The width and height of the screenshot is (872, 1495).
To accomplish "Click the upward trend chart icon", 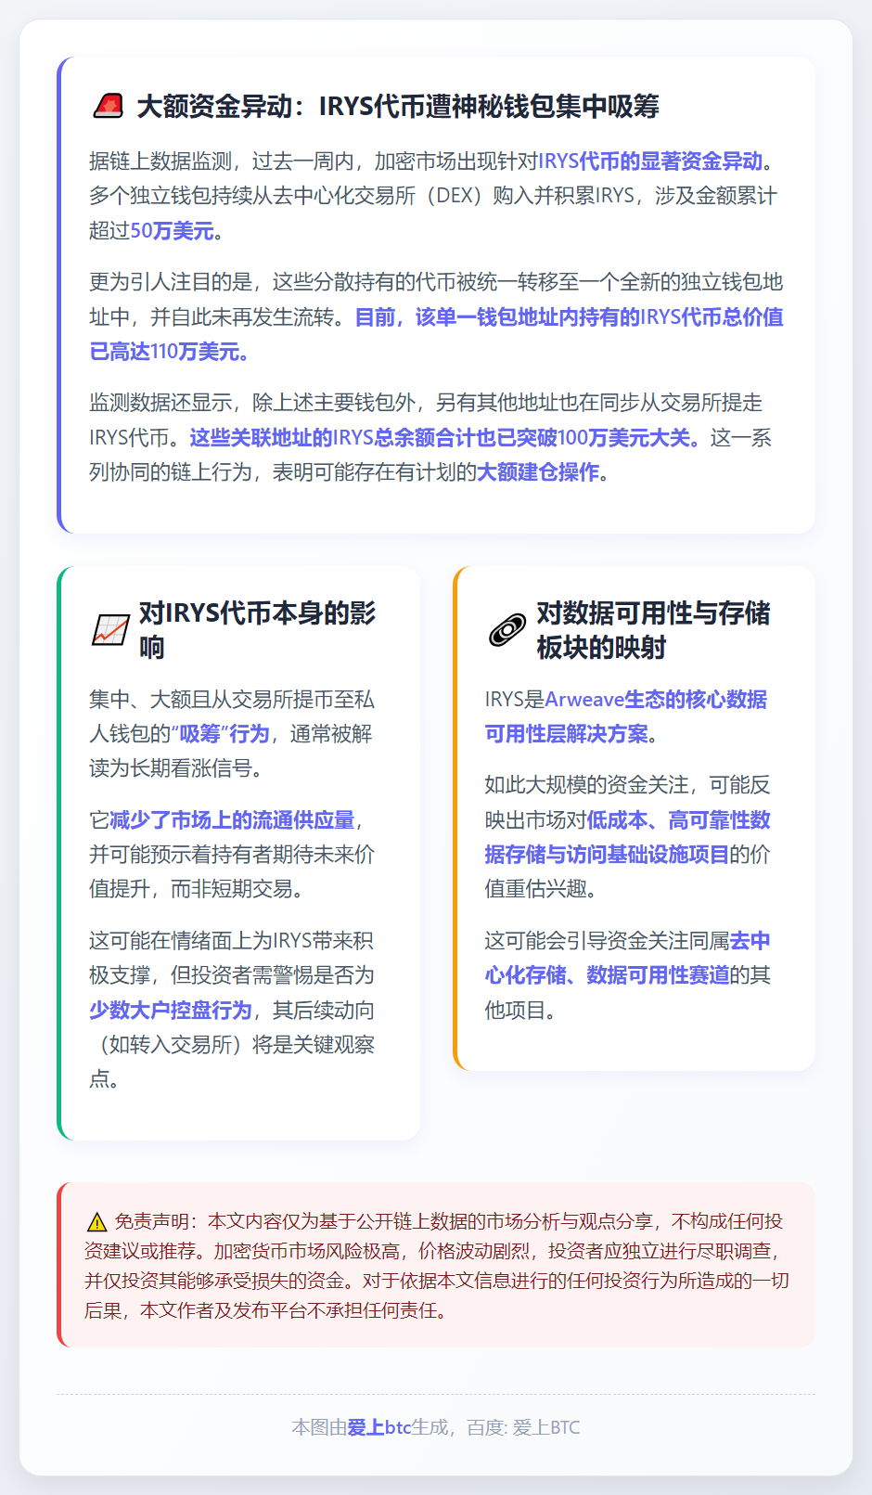I will pyautogui.click(x=110, y=630).
